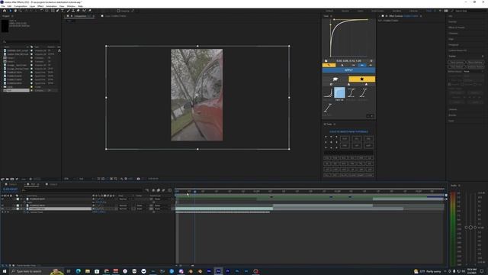488x275 pixels.
Task: Select the Type text tool
Action: pos(63,11)
